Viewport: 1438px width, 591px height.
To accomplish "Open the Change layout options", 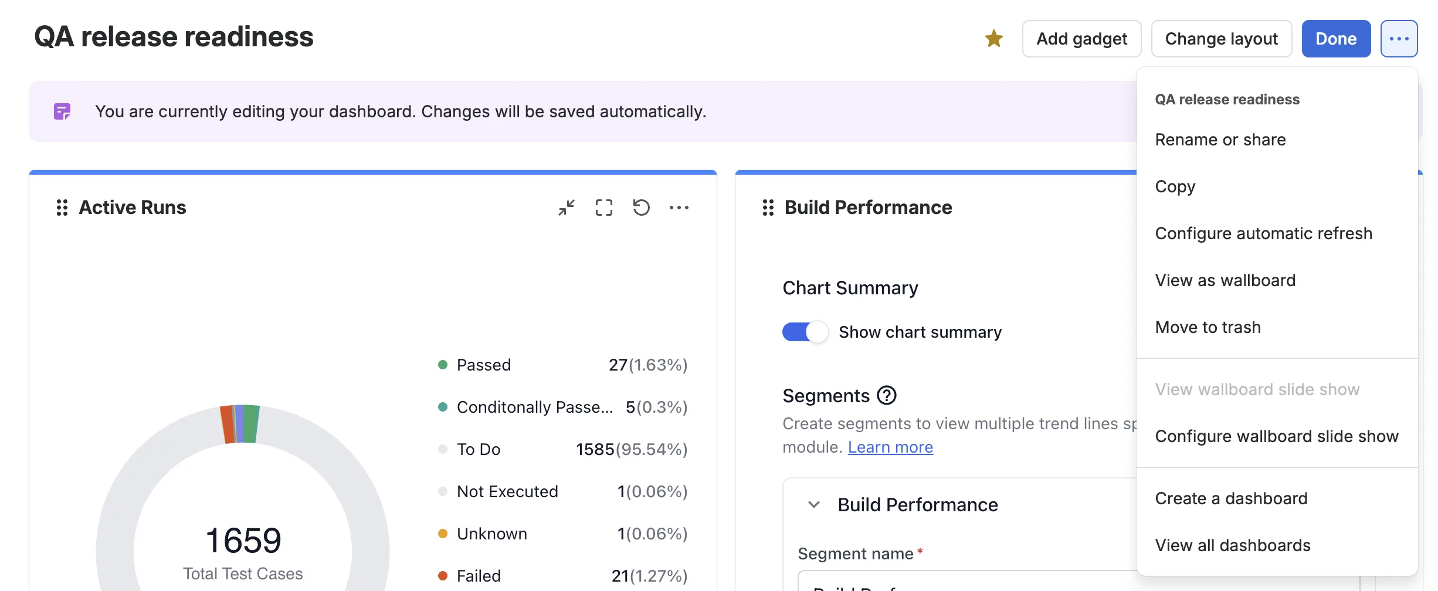I will point(1221,39).
